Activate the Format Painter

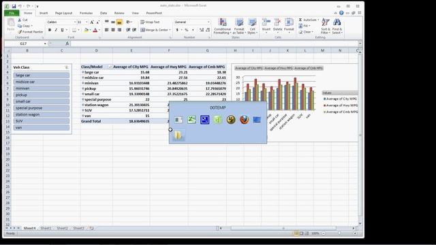(x=30, y=32)
